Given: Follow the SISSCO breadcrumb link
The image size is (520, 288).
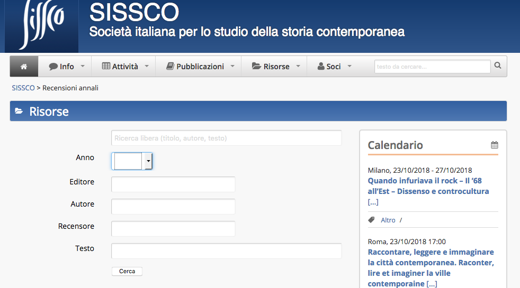Looking at the screenshot, I should tap(23, 88).
